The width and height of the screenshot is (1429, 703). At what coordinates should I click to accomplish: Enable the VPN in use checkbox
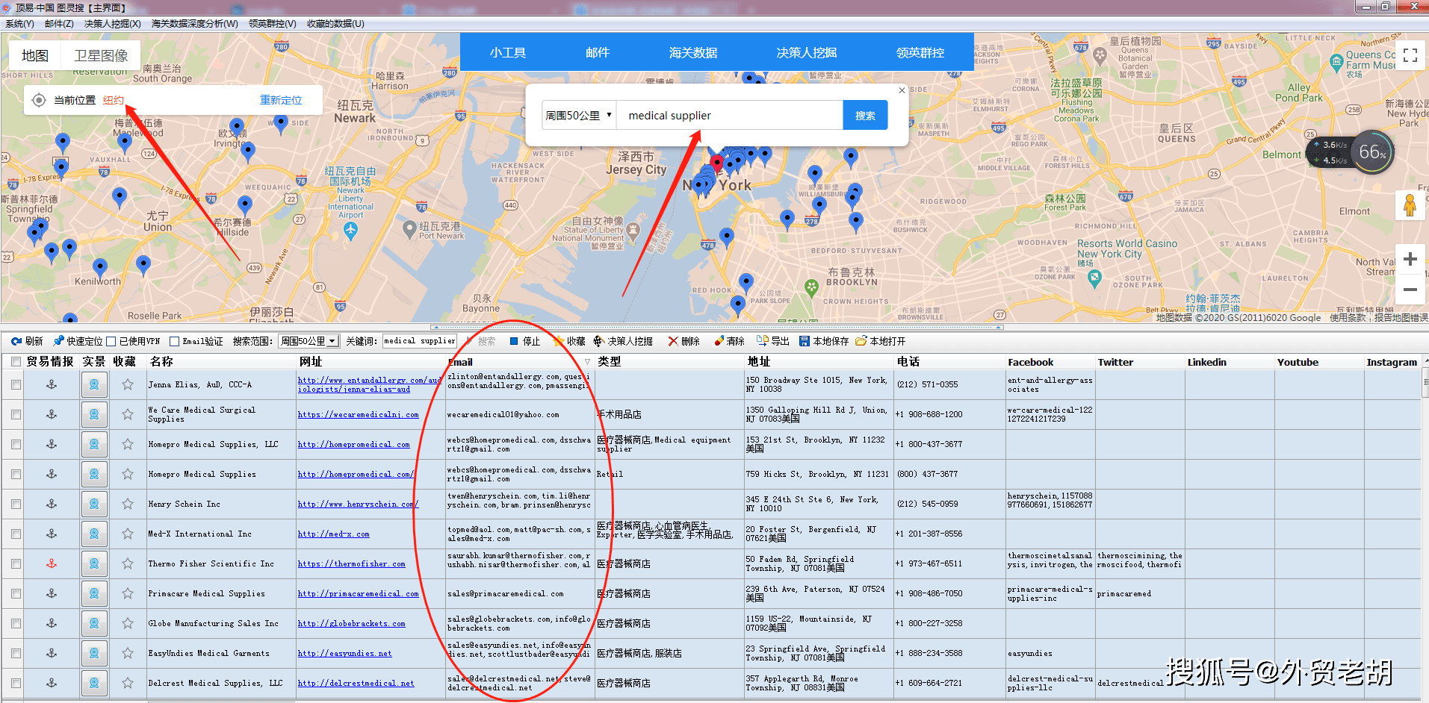click(x=111, y=341)
